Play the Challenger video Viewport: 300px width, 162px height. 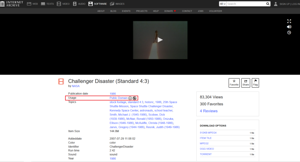[160, 40]
